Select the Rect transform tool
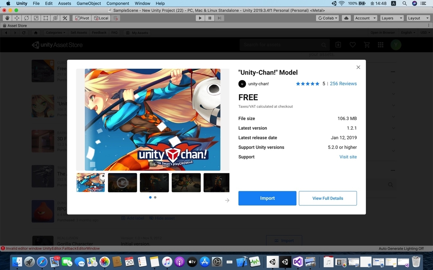This screenshot has height=270, width=433. tap(46, 18)
